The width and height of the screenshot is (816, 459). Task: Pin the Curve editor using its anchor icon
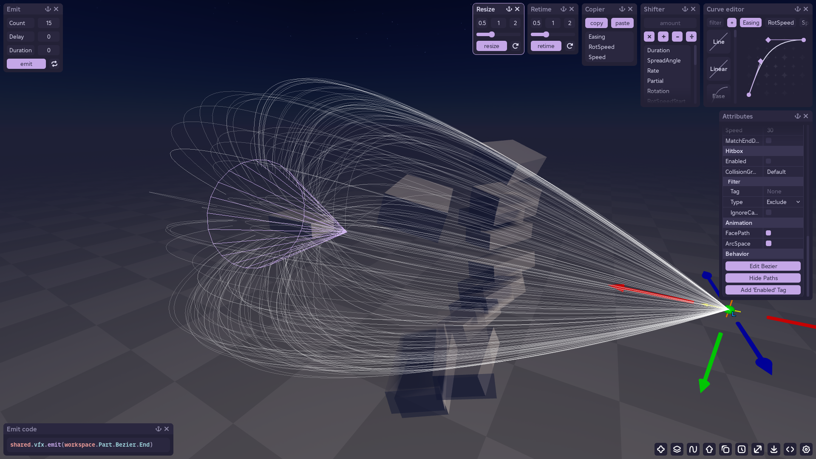797,9
